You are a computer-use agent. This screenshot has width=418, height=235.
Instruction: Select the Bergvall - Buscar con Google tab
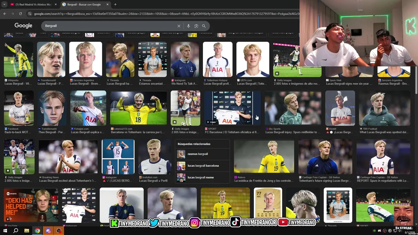coord(86,5)
